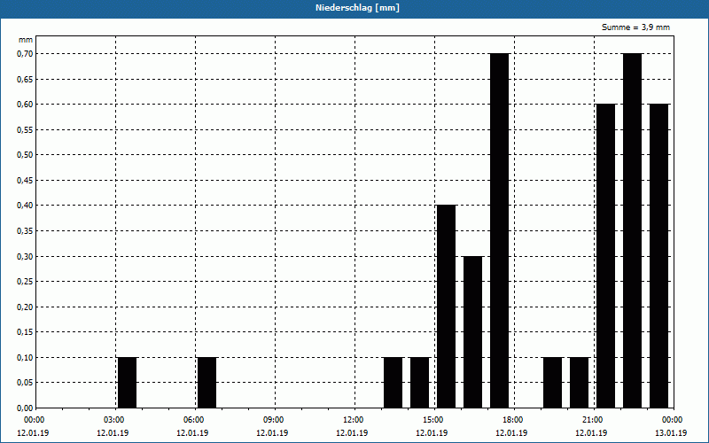Select the 06:00 time label

[x=194, y=420]
